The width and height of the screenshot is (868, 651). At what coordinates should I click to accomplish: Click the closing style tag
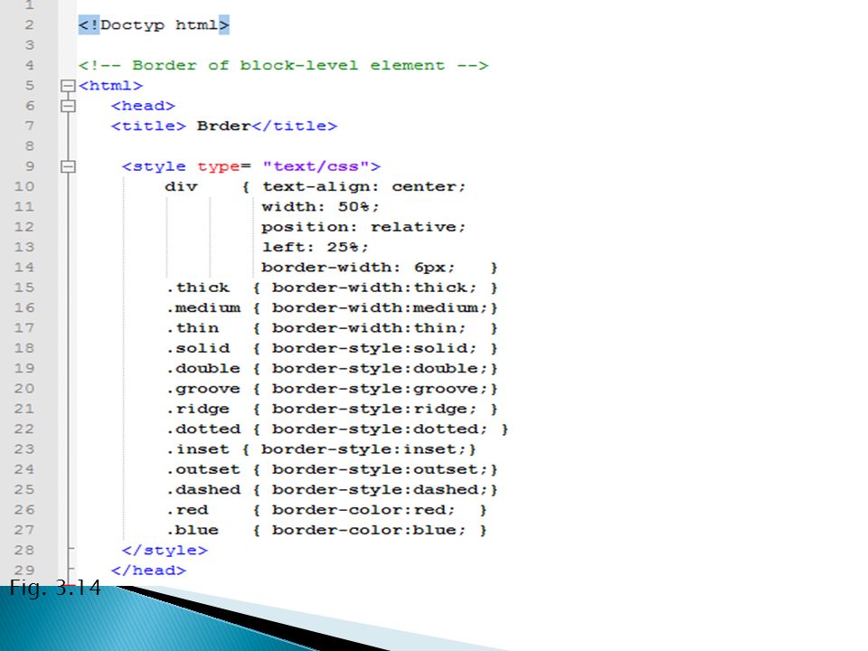[165, 551]
